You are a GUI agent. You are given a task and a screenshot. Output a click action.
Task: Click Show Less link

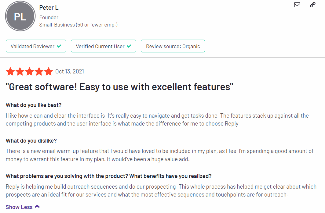click(19, 207)
